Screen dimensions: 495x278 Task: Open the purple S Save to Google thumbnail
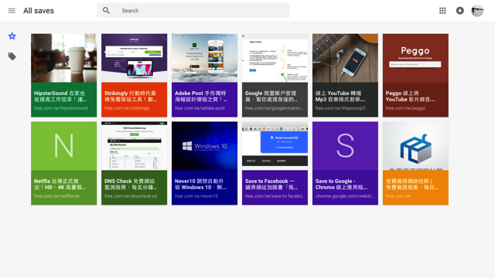[x=346, y=146]
